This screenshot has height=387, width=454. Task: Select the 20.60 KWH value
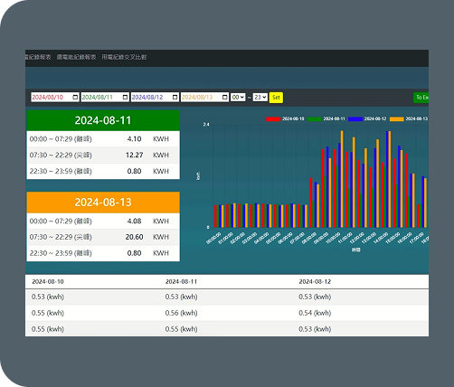click(x=134, y=237)
